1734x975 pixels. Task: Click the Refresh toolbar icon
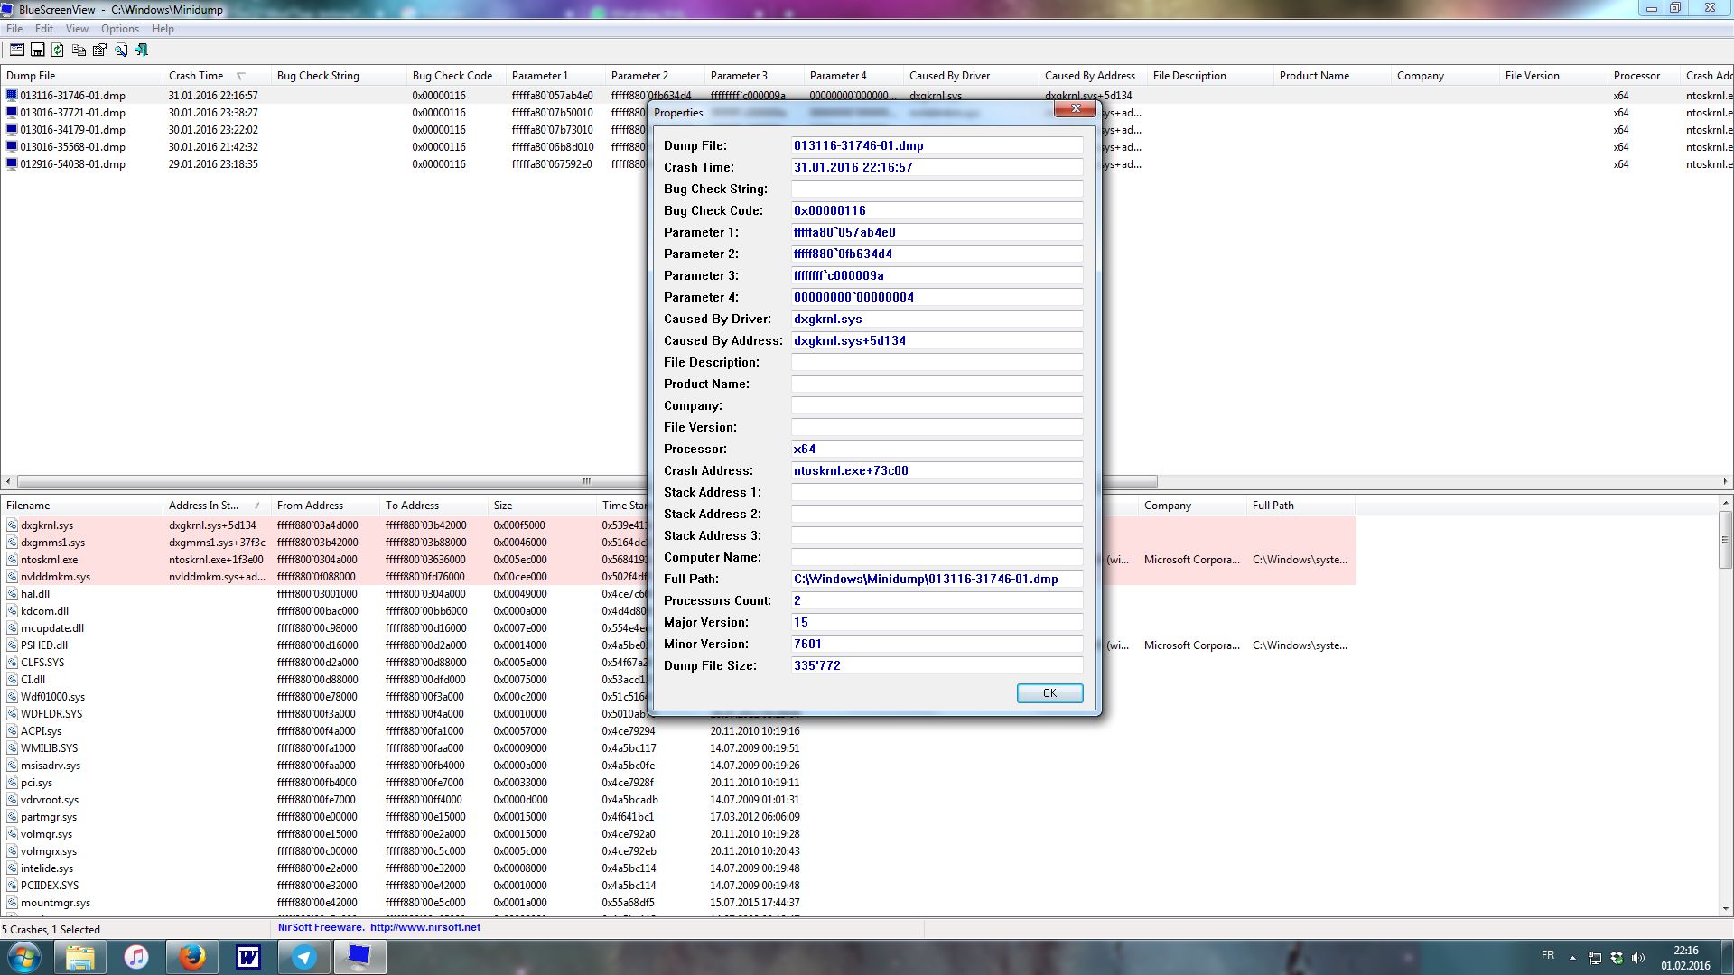click(x=58, y=51)
